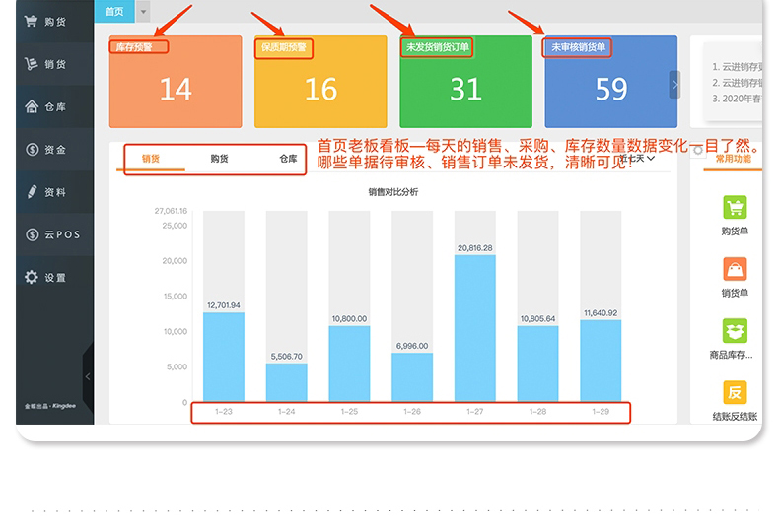Switch to the 仓库 chart tab

tap(288, 159)
